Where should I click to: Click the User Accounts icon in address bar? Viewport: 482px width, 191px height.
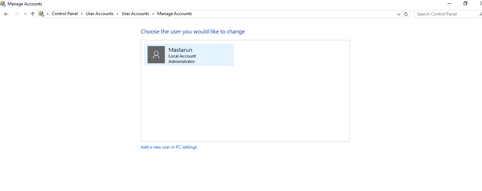41,14
